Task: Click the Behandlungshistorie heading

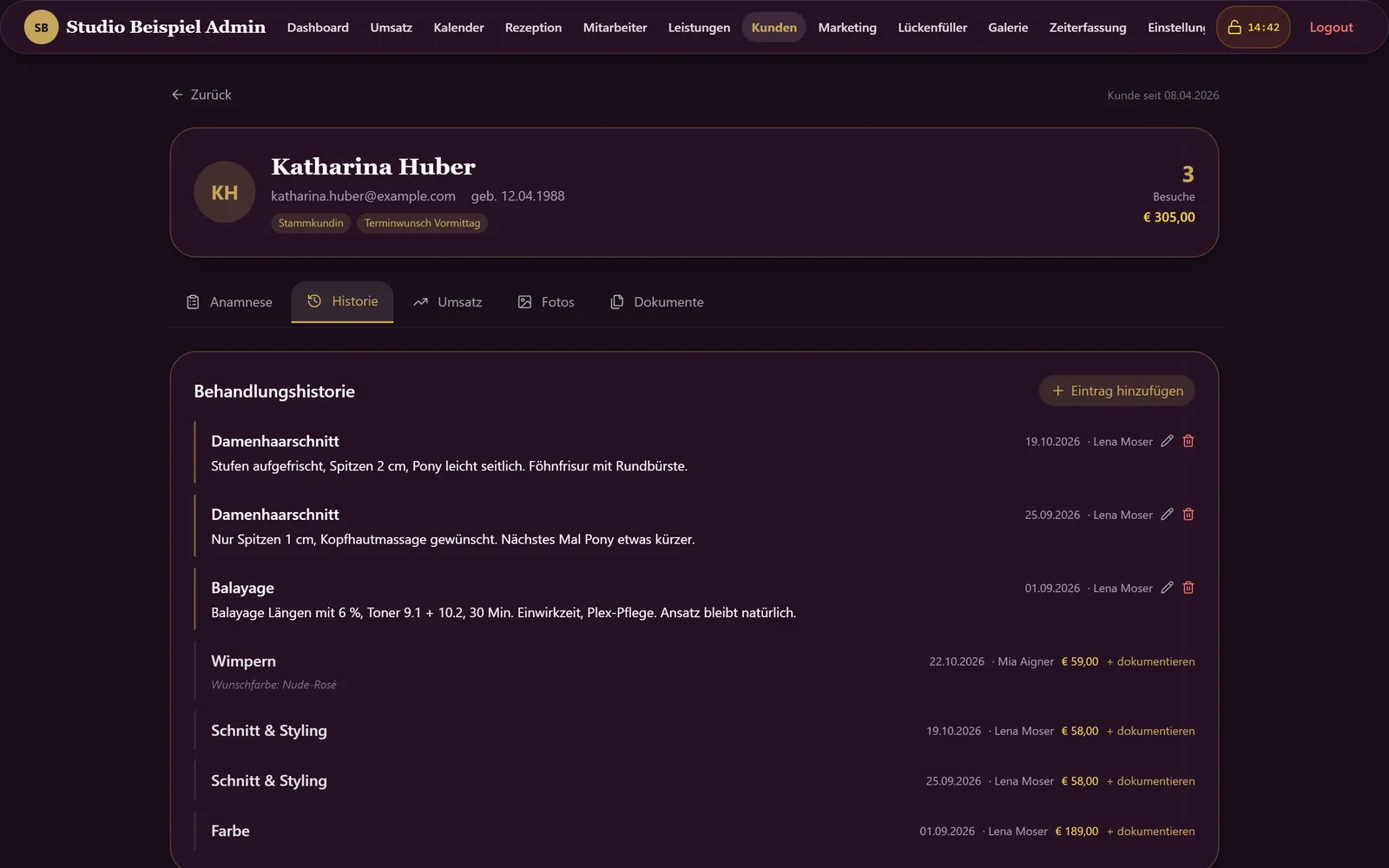Action: 274,391
